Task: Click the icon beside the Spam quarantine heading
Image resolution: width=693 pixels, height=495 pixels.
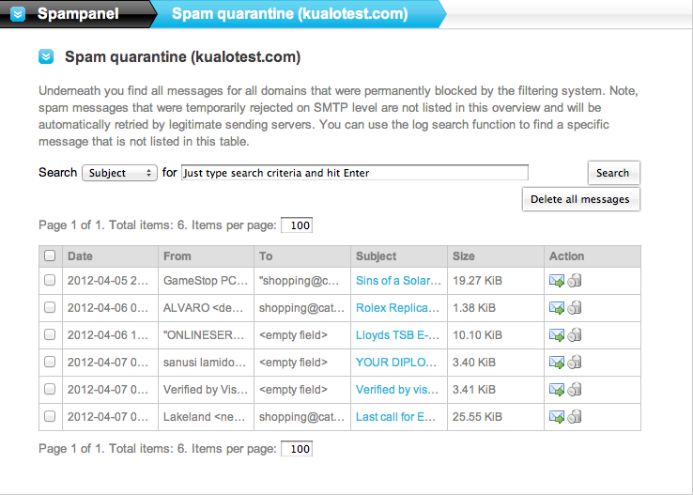Action: click(x=46, y=56)
